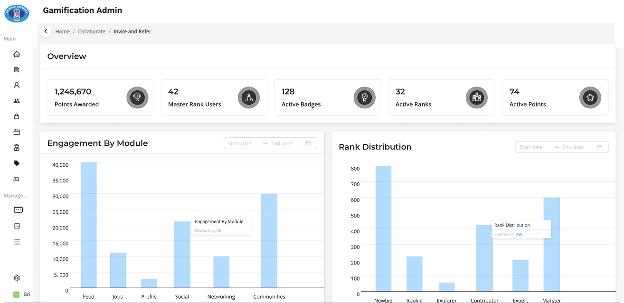
Task: Click the Home icon in sidebar
Action: pos(17,54)
